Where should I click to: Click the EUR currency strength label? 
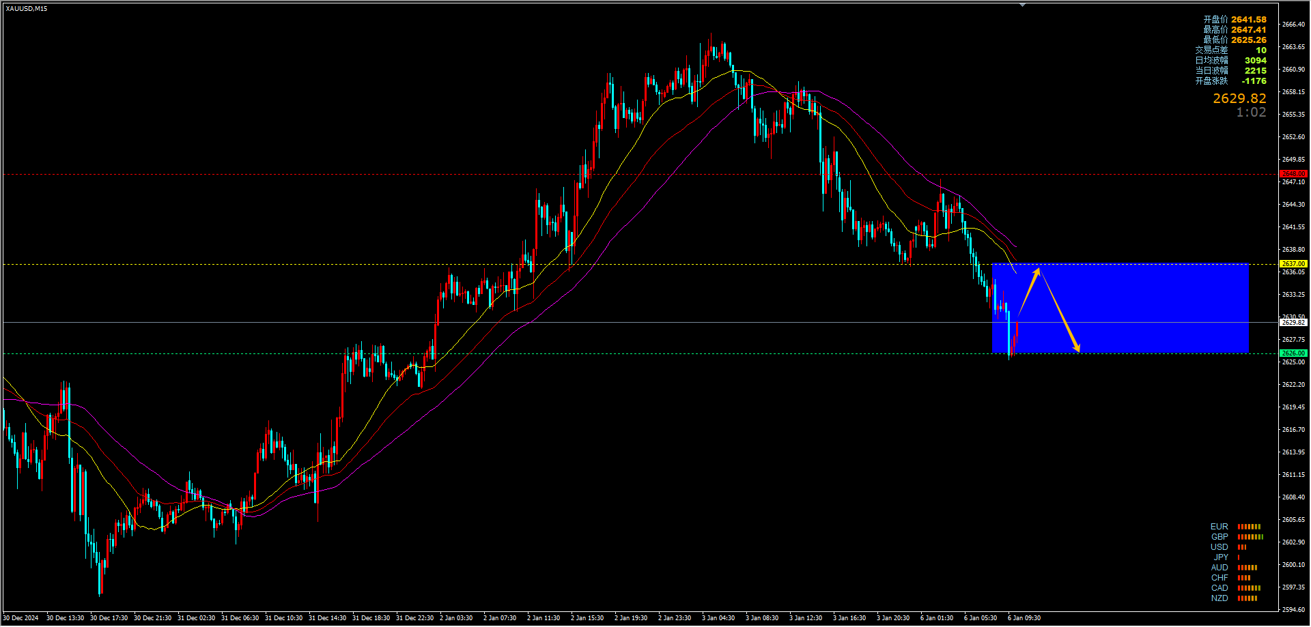1219,527
